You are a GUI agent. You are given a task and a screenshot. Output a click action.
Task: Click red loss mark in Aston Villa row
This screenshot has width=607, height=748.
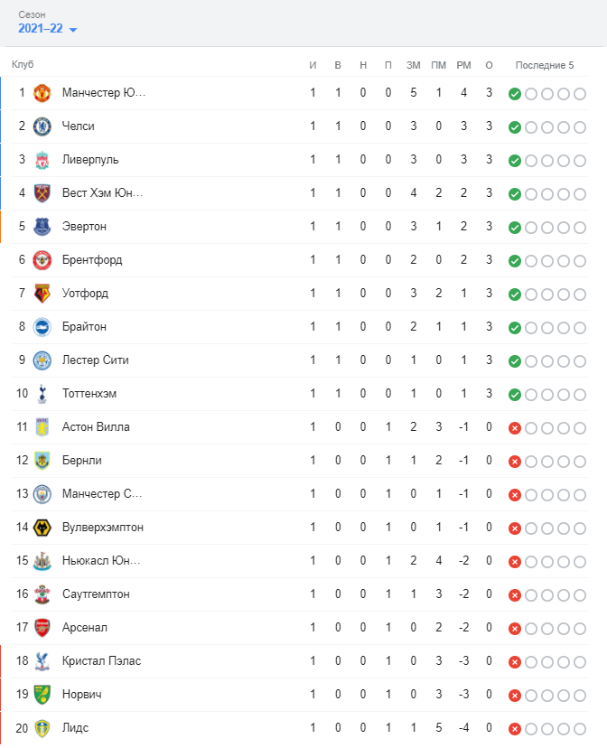[x=515, y=428]
